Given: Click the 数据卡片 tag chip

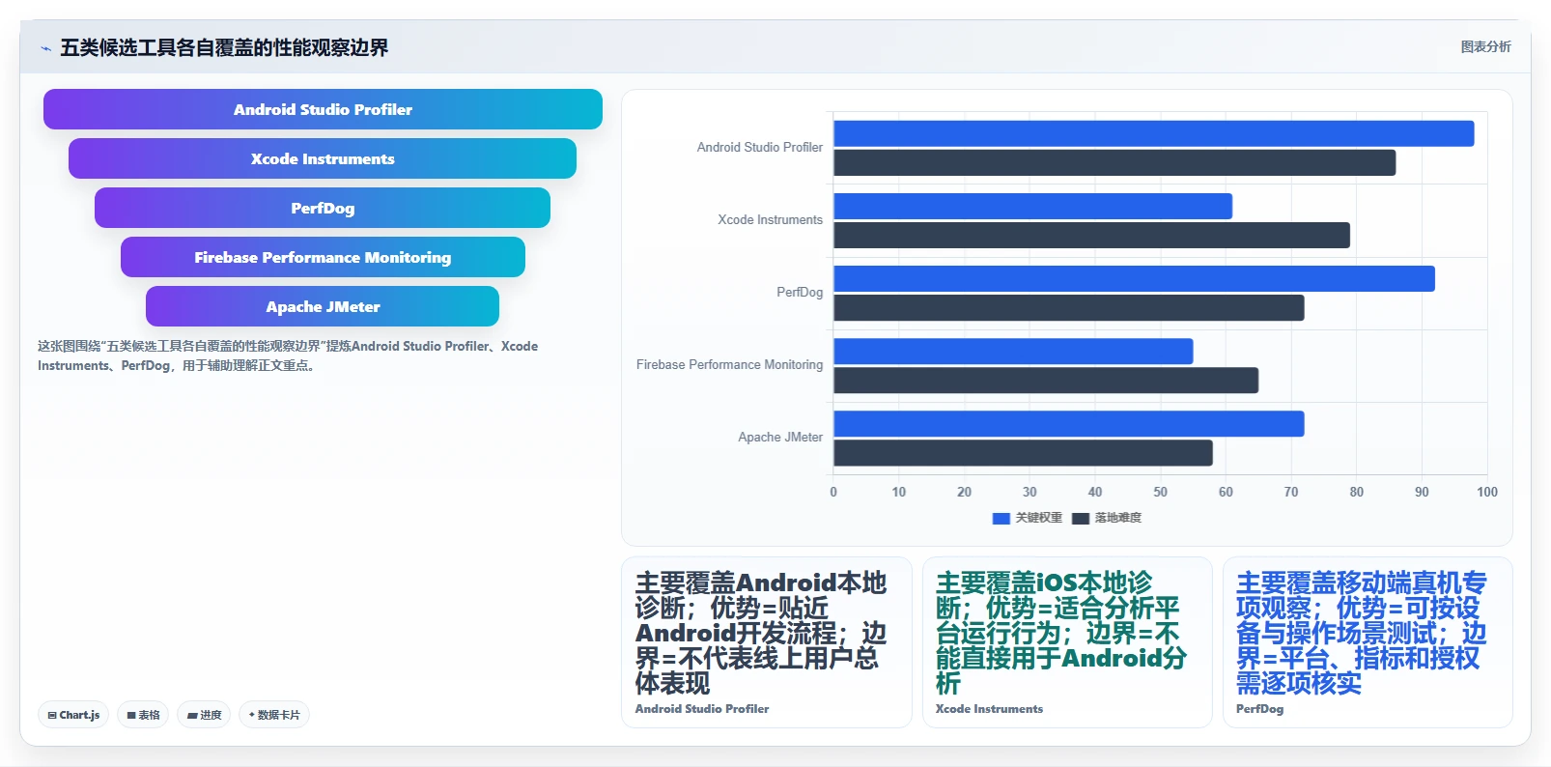Looking at the screenshot, I should pos(274,715).
